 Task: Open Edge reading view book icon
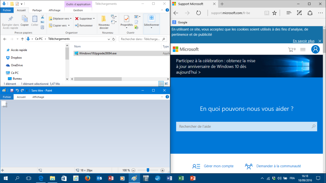pos(267,13)
